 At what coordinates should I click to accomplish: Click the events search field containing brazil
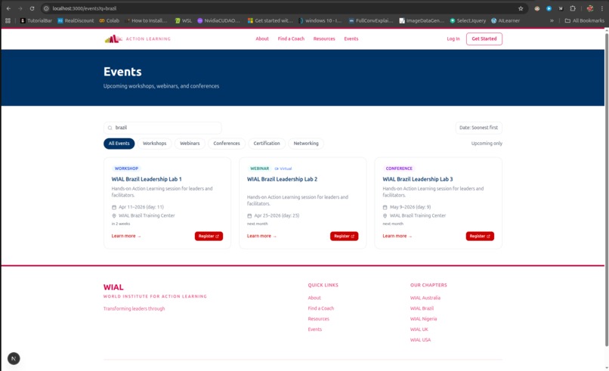point(162,128)
